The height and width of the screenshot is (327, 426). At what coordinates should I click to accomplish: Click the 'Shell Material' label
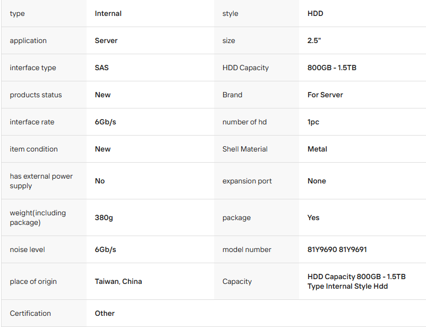[x=245, y=149]
